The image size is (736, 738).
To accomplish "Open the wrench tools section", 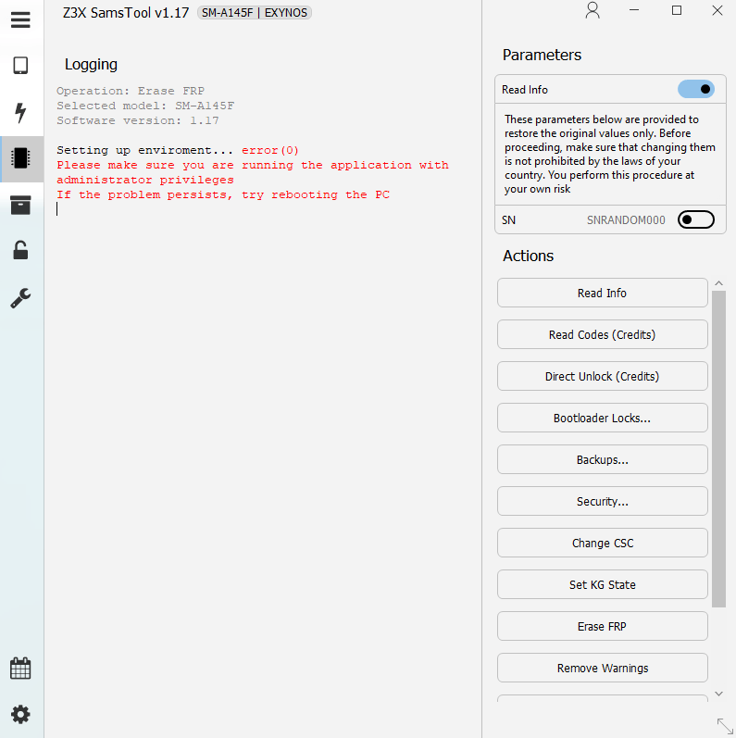I will 20,297.
